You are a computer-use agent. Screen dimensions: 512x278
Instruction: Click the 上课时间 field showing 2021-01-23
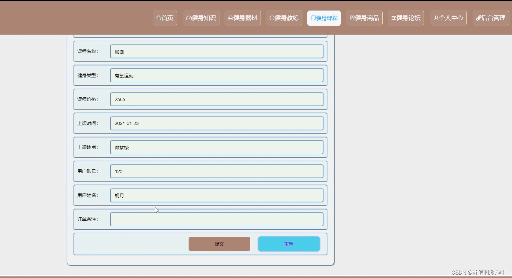217,123
